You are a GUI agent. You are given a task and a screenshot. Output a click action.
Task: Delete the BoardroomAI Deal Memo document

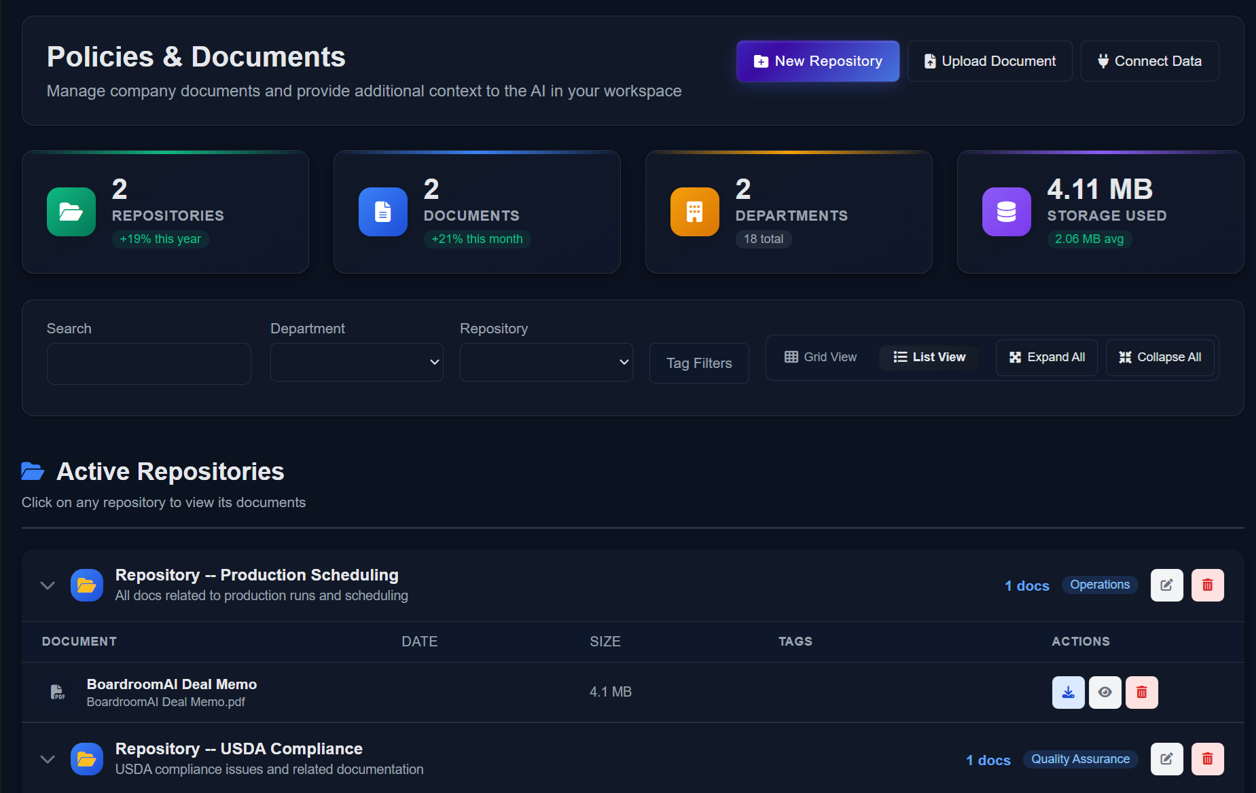1141,692
